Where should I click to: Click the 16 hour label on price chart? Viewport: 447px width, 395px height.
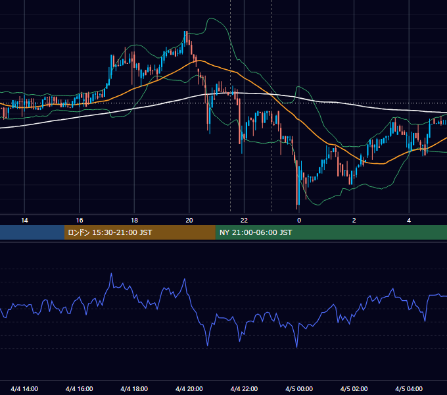tap(80, 221)
